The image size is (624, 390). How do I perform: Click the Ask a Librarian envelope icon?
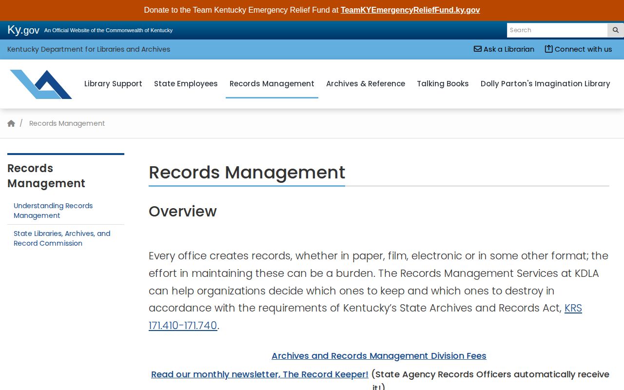pos(478,49)
